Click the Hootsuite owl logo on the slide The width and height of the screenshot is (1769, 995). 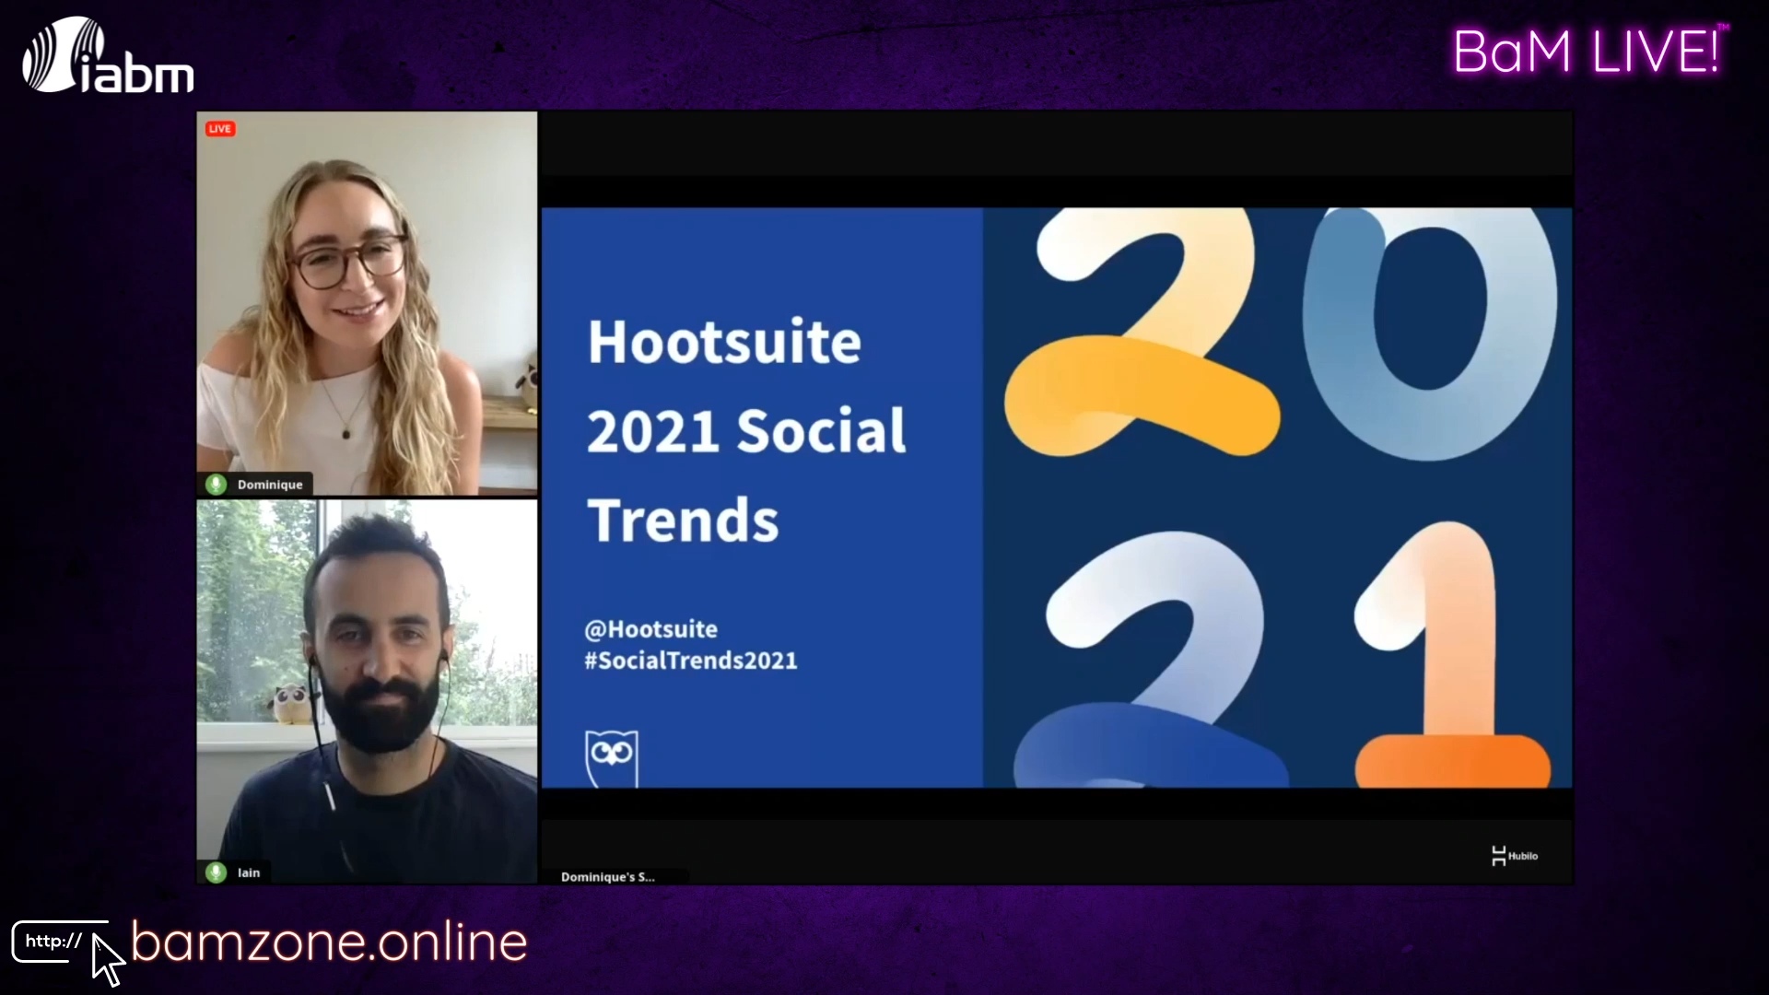pos(612,758)
